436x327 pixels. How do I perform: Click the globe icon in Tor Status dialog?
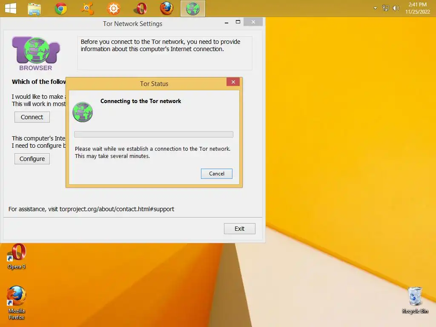(83, 112)
